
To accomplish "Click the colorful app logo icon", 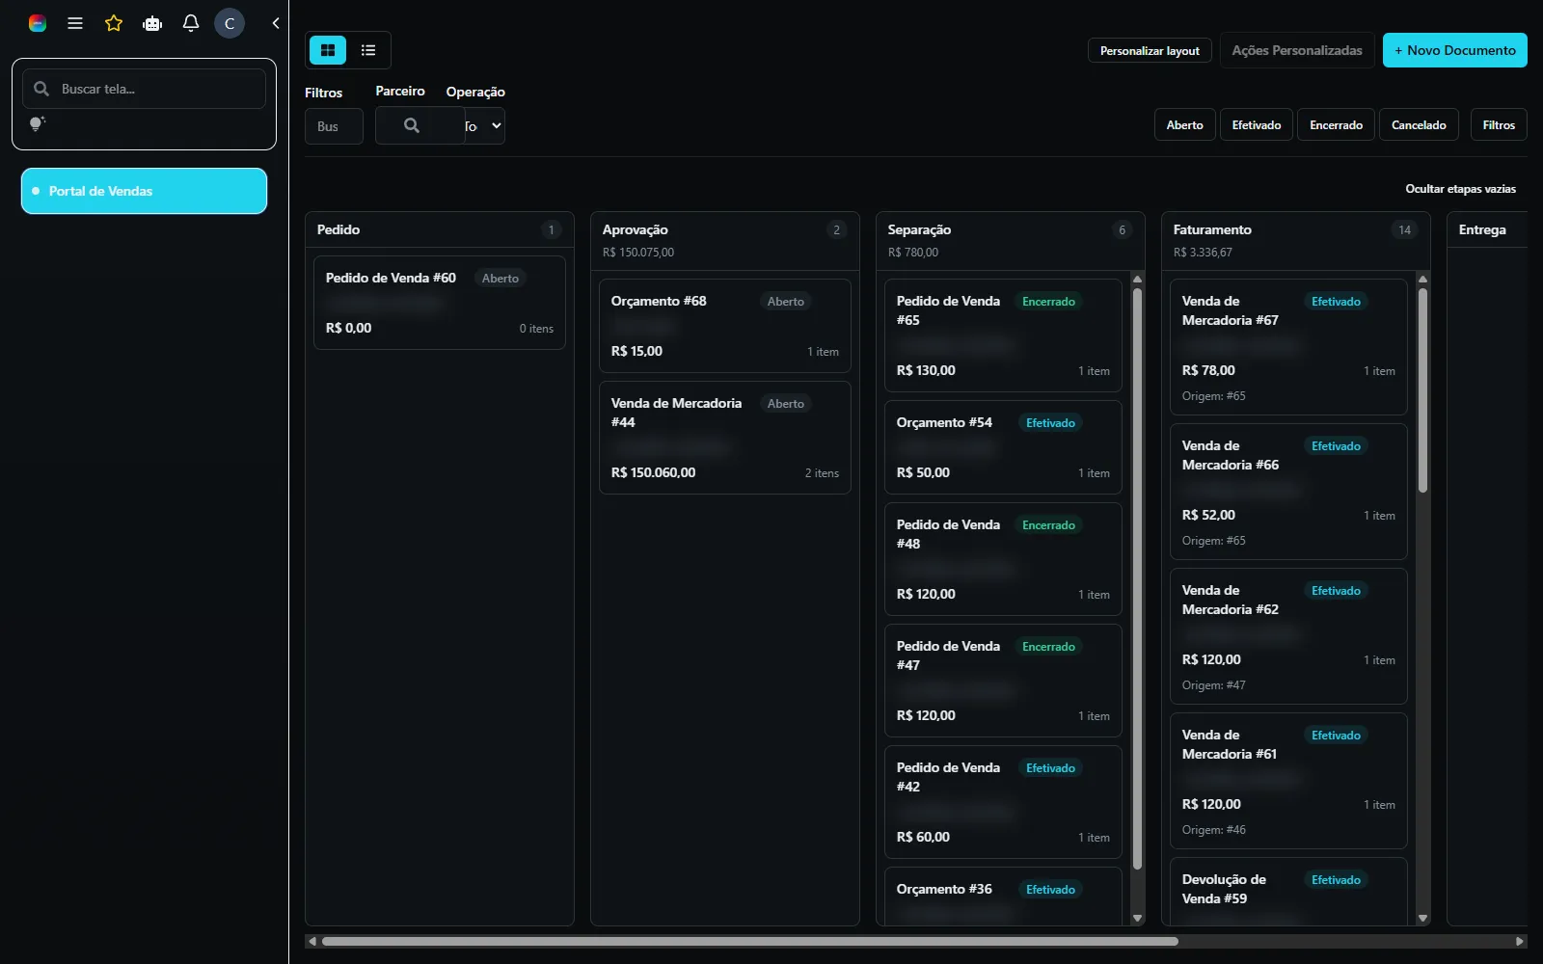I will 38,23.
